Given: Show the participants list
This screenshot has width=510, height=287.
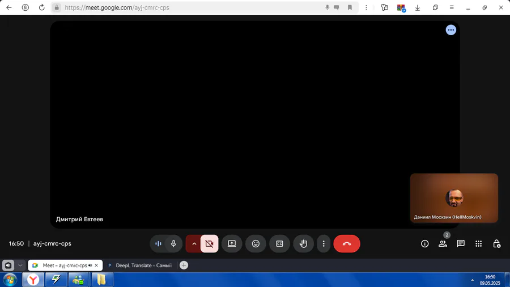Looking at the screenshot, I should [443, 244].
